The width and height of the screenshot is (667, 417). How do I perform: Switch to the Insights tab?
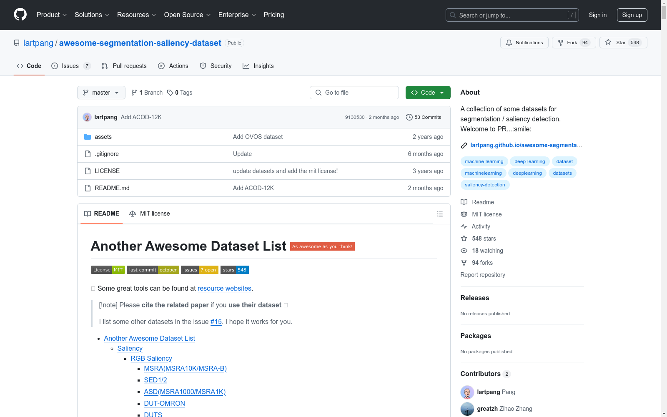pos(258,66)
